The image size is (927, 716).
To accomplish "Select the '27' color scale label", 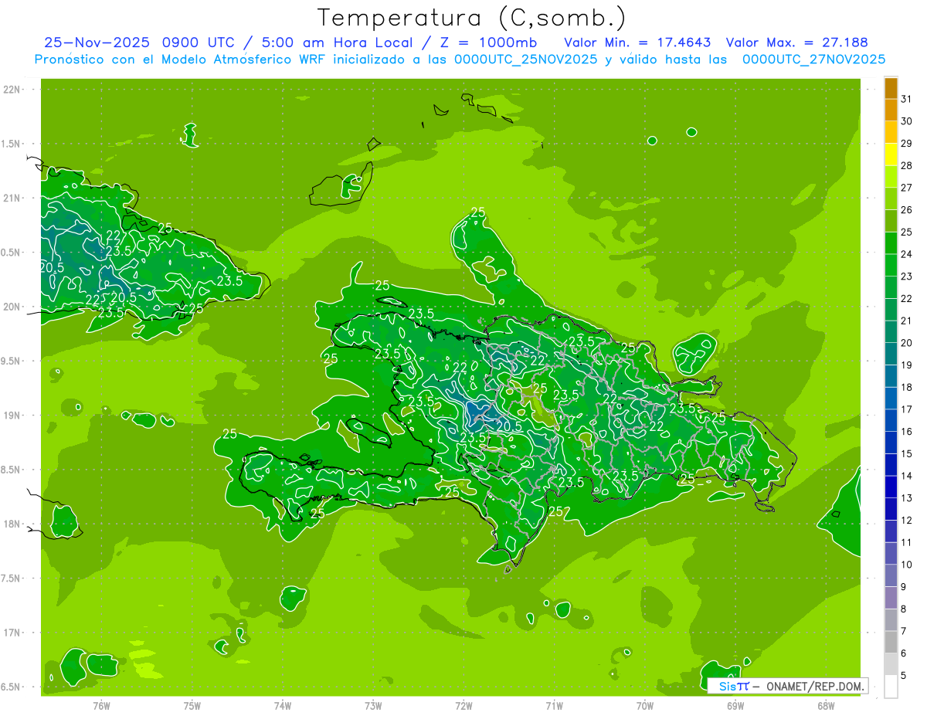I will pos(907,188).
